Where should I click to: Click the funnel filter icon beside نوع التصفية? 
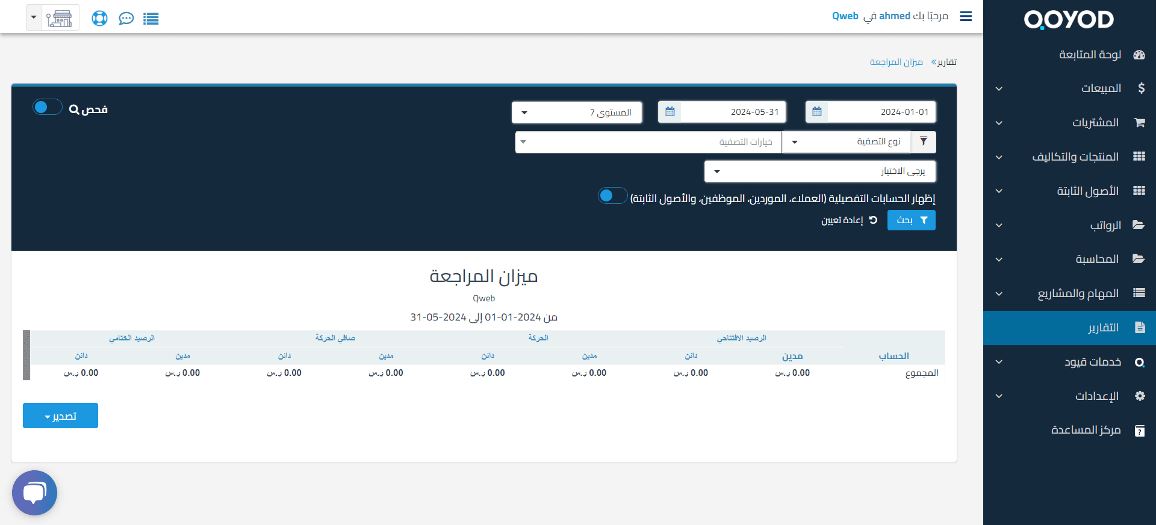(924, 142)
